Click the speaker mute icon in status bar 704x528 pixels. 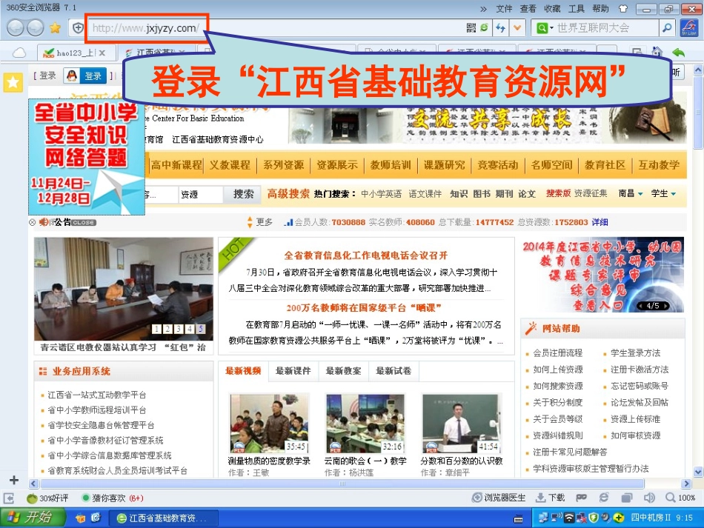[x=648, y=498]
